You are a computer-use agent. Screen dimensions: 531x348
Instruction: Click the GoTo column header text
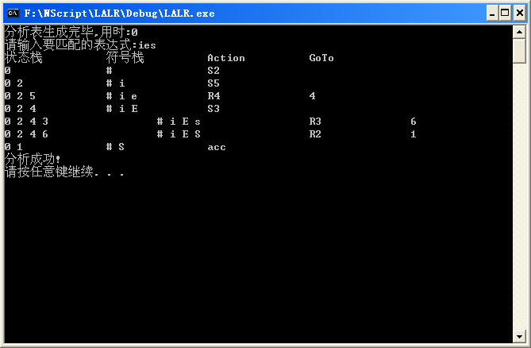click(x=321, y=58)
